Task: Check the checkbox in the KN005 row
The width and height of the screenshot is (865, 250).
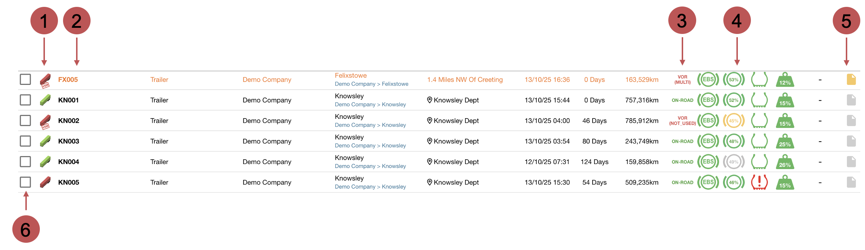Action: coord(25,182)
